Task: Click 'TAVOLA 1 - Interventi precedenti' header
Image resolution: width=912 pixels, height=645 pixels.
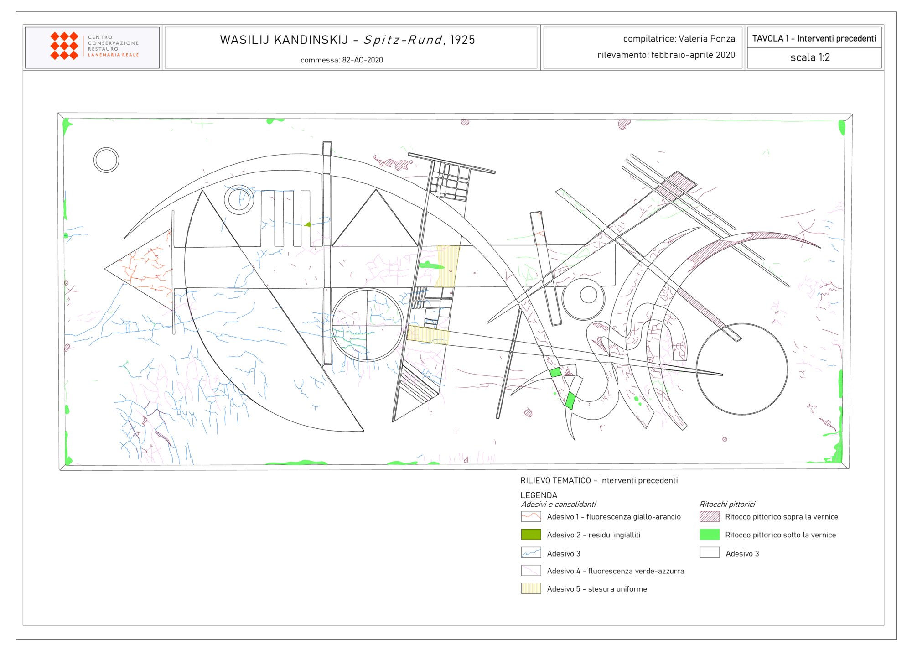Action: click(814, 38)
